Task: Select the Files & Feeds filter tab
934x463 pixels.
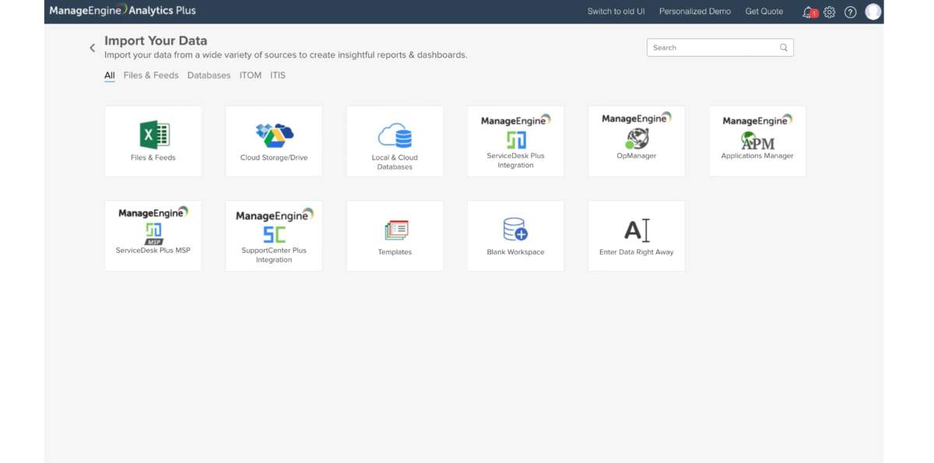Action: click(149, 75)
